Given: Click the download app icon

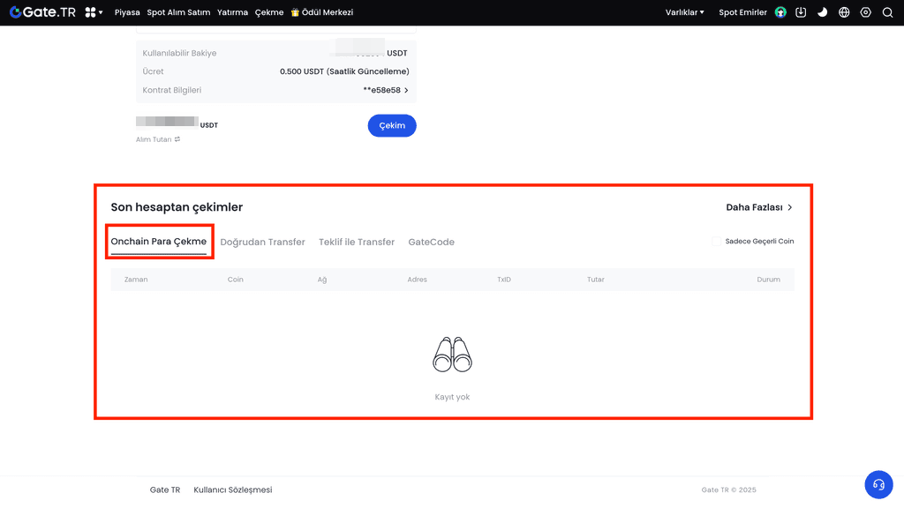Looking at the screenshot, I should pyautogui.click(x=801, y=12).
